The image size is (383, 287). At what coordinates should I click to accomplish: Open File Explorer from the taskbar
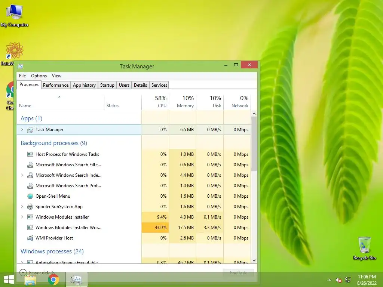tap(30, 280)
